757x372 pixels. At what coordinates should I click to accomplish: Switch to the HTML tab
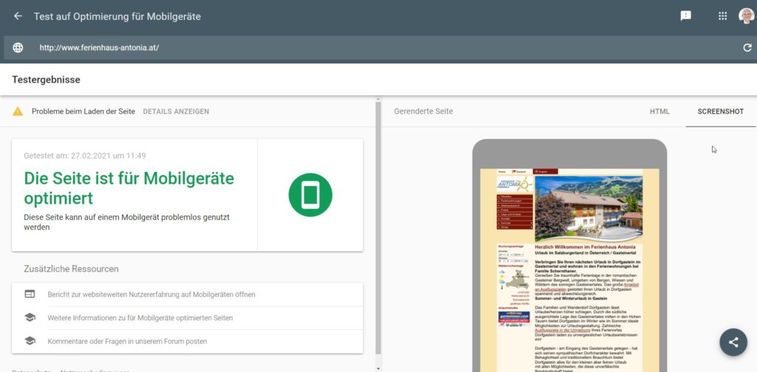[x=659, y=111]
